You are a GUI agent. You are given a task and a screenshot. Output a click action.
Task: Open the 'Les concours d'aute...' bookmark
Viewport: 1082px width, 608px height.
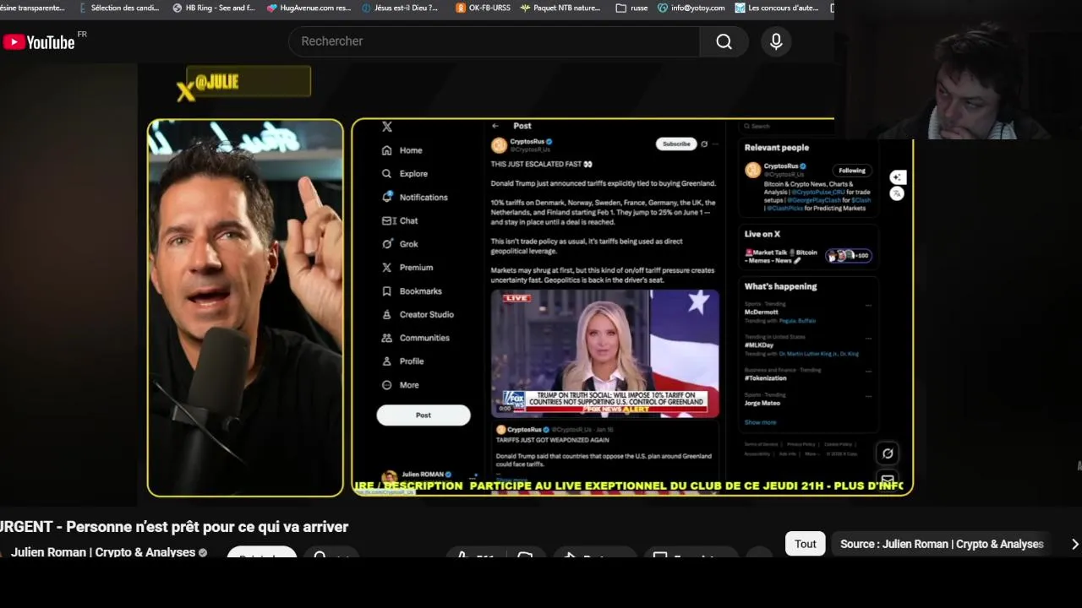point(777,8)
